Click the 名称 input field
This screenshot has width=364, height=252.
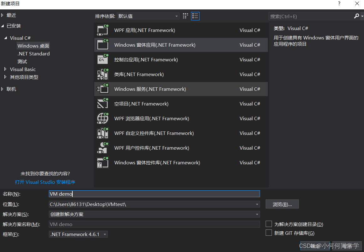[x=154, y=194]
